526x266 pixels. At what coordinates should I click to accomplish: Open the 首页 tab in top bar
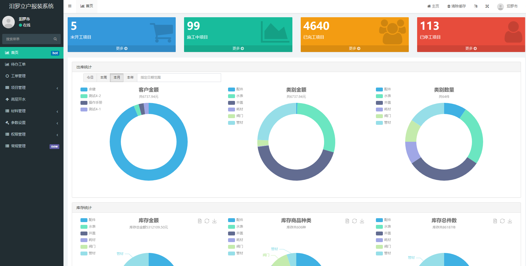[x=87, y=6]
